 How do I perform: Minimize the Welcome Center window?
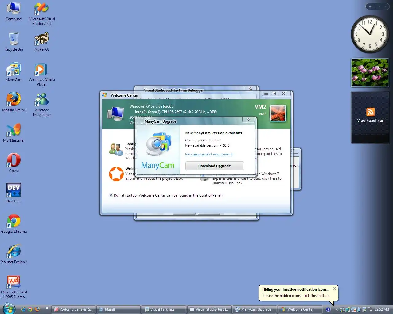point(266,94)
